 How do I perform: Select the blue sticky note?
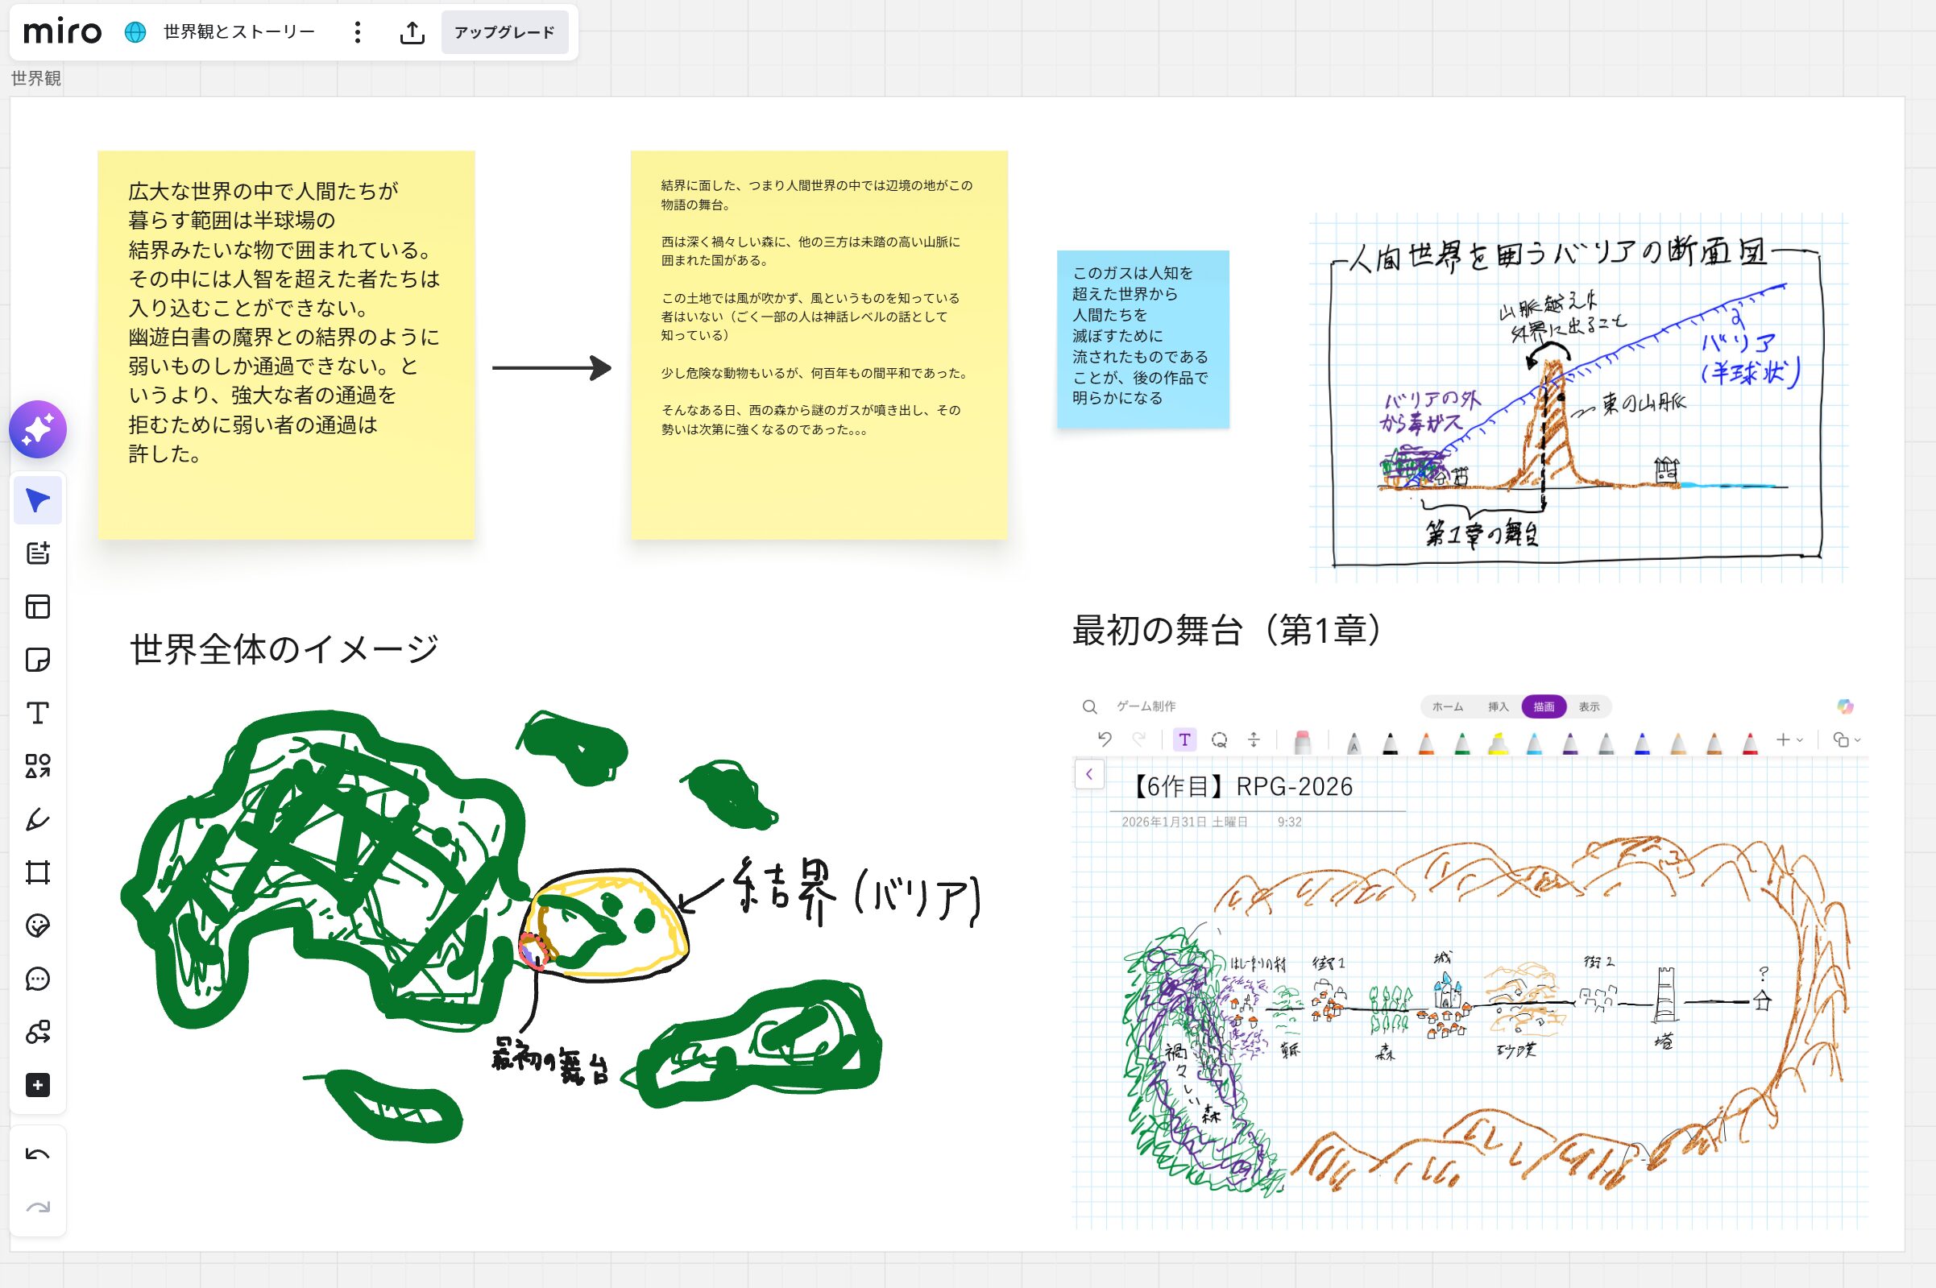pyautogui.click(x=1142, y=338)
